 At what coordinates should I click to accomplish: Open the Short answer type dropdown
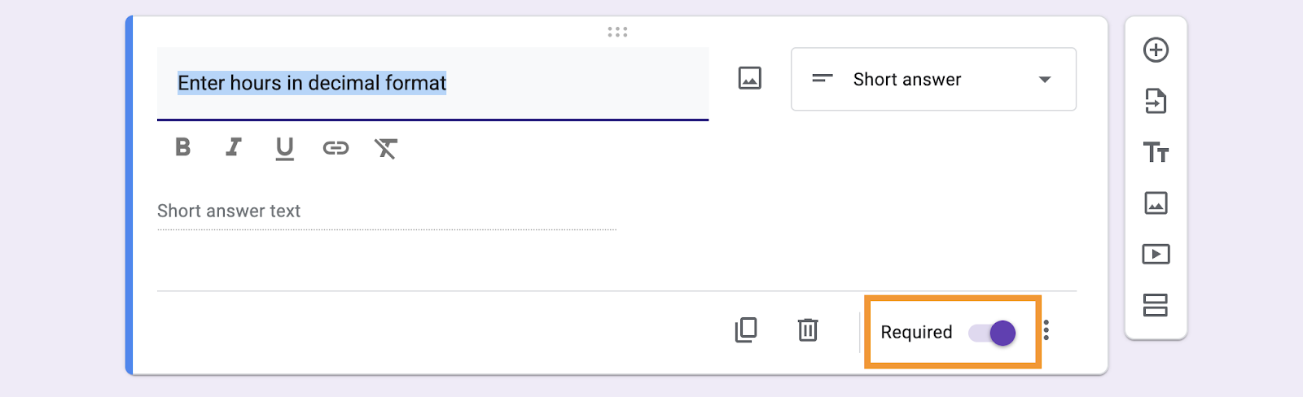tap(932, 80)
